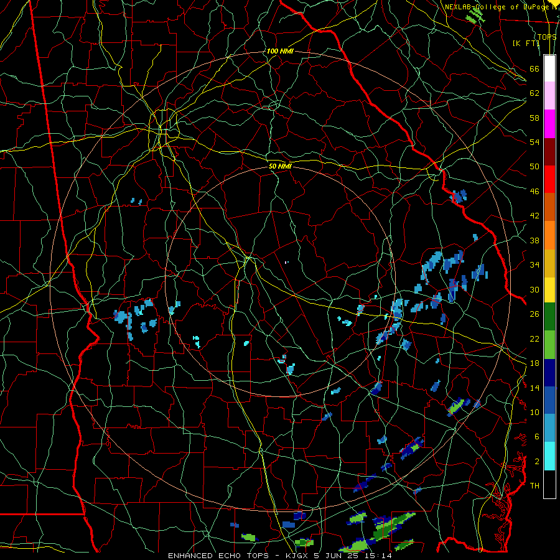Click the legend value "42"

pyautogui.click(x=534, y=216)
